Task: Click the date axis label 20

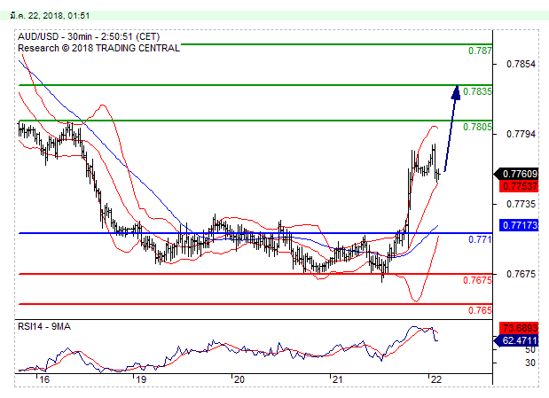Action: pyautogui.click(x=239, y=379)
